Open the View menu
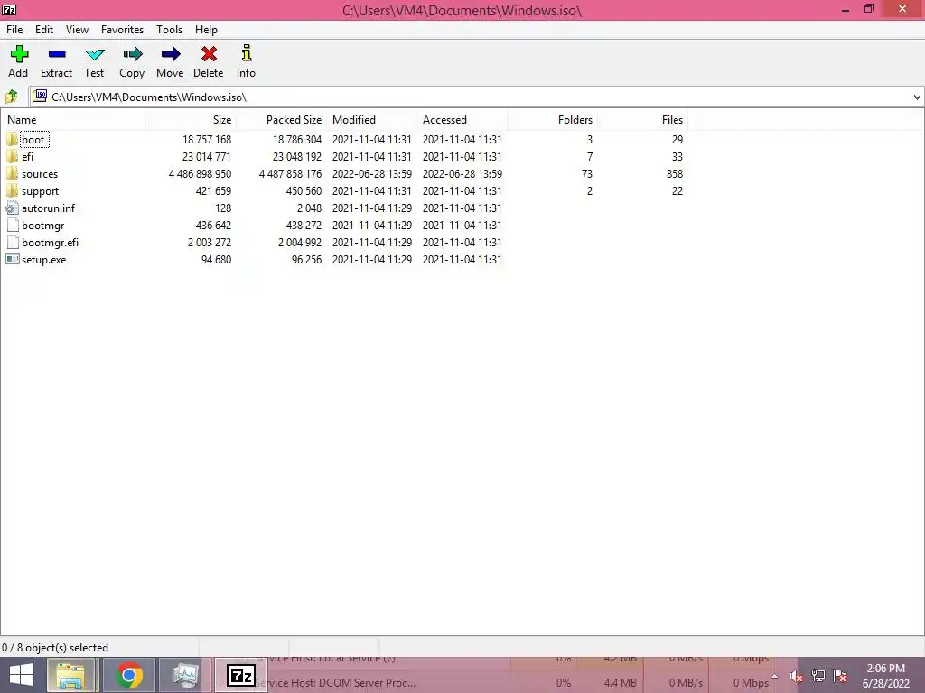 (x=78, y=30)
